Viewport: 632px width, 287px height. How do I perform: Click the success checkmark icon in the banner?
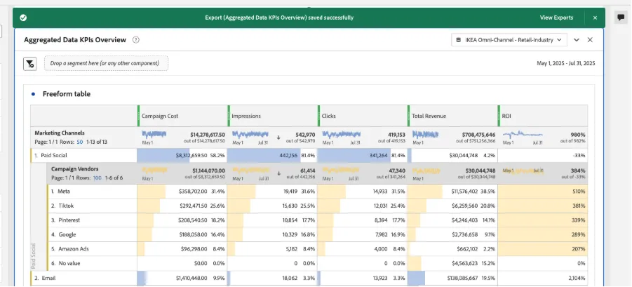[x=23, y=18]
